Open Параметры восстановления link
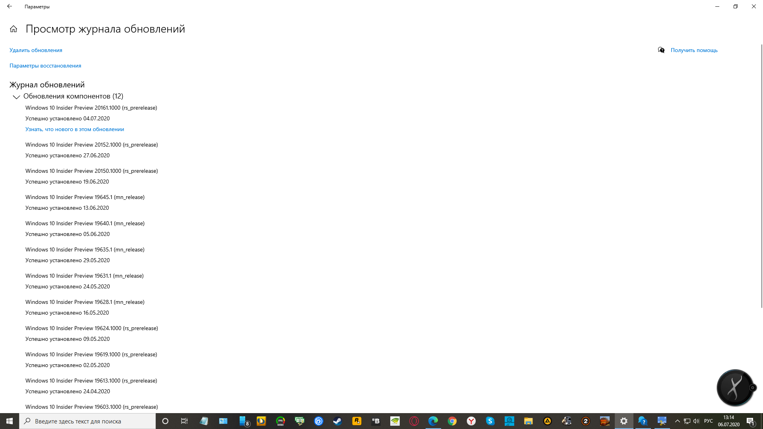 pyautogui.click(x=45, y=66)
